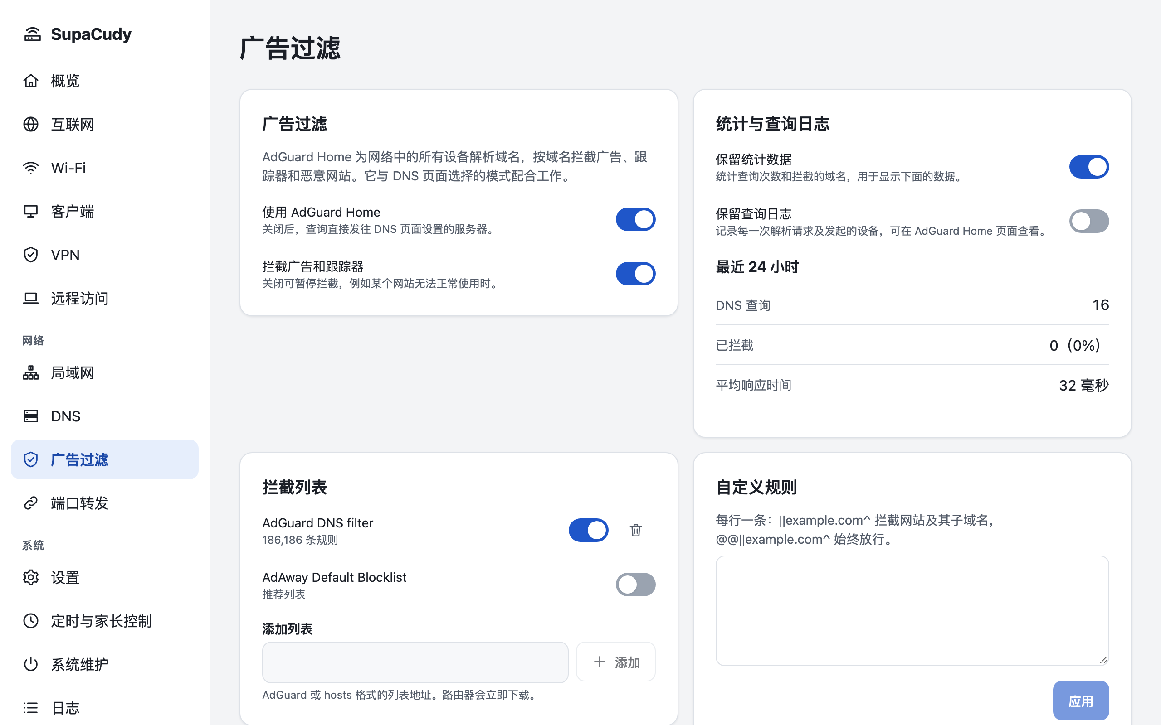
Task: Click the SupaCudy router logo icon
Action: 32,34
